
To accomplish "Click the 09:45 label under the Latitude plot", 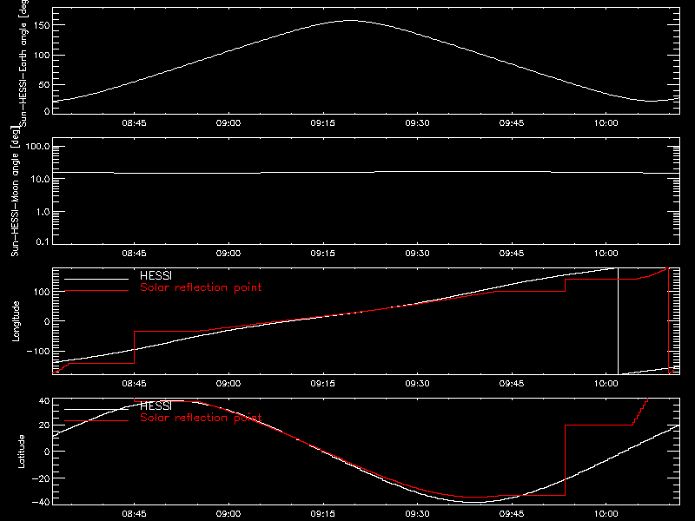I will coord(512,514).
